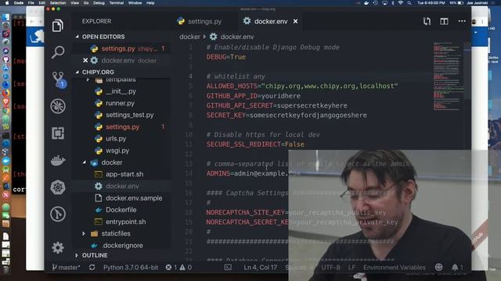Click Wi-Fi icon in macOS menu bar
The width and height of the screenshot is (501, 281).
(400, 3)
